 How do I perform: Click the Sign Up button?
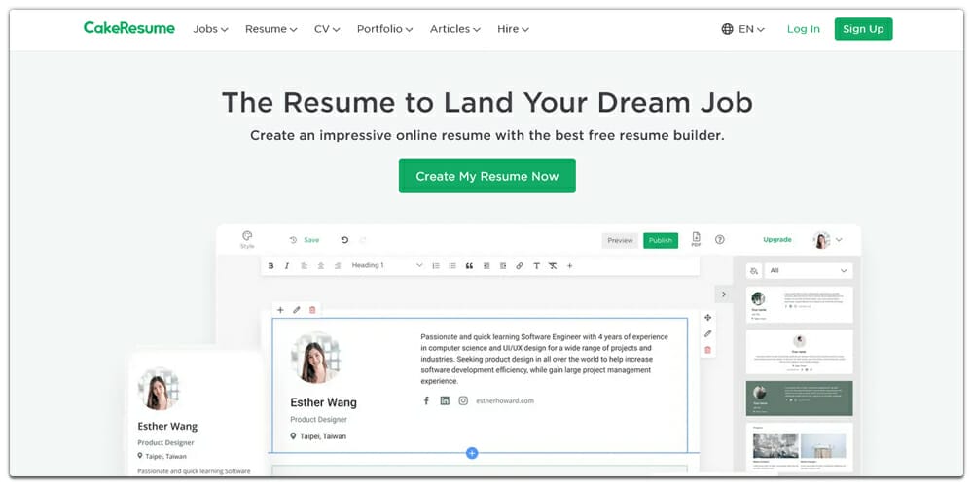[863, 29]
